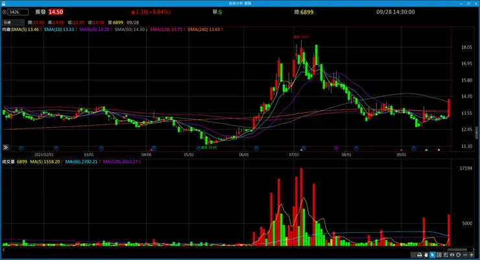Click the grayed first icon in bottom toolbar
The image size is (480, 260).
[413, 255]
